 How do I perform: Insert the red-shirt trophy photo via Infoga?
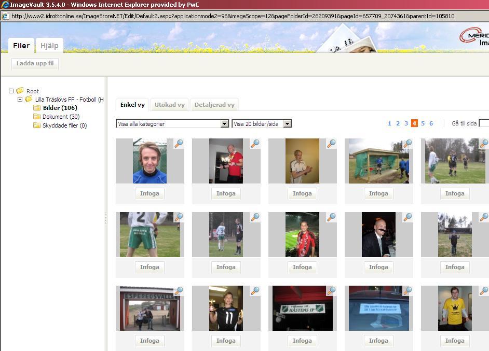click(x=226, y=193)
